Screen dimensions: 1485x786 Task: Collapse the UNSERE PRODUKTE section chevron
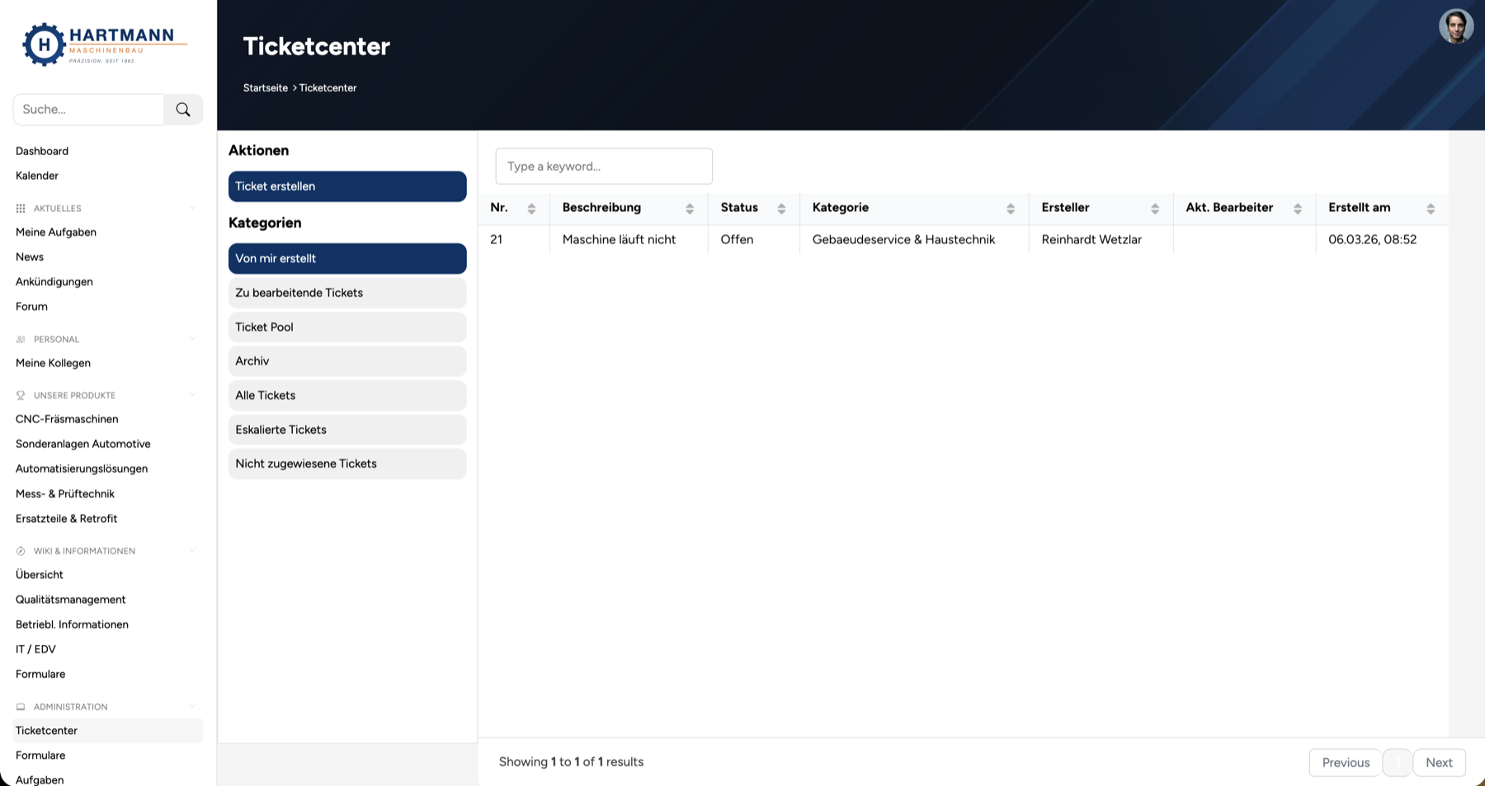(x=192, y=395)
